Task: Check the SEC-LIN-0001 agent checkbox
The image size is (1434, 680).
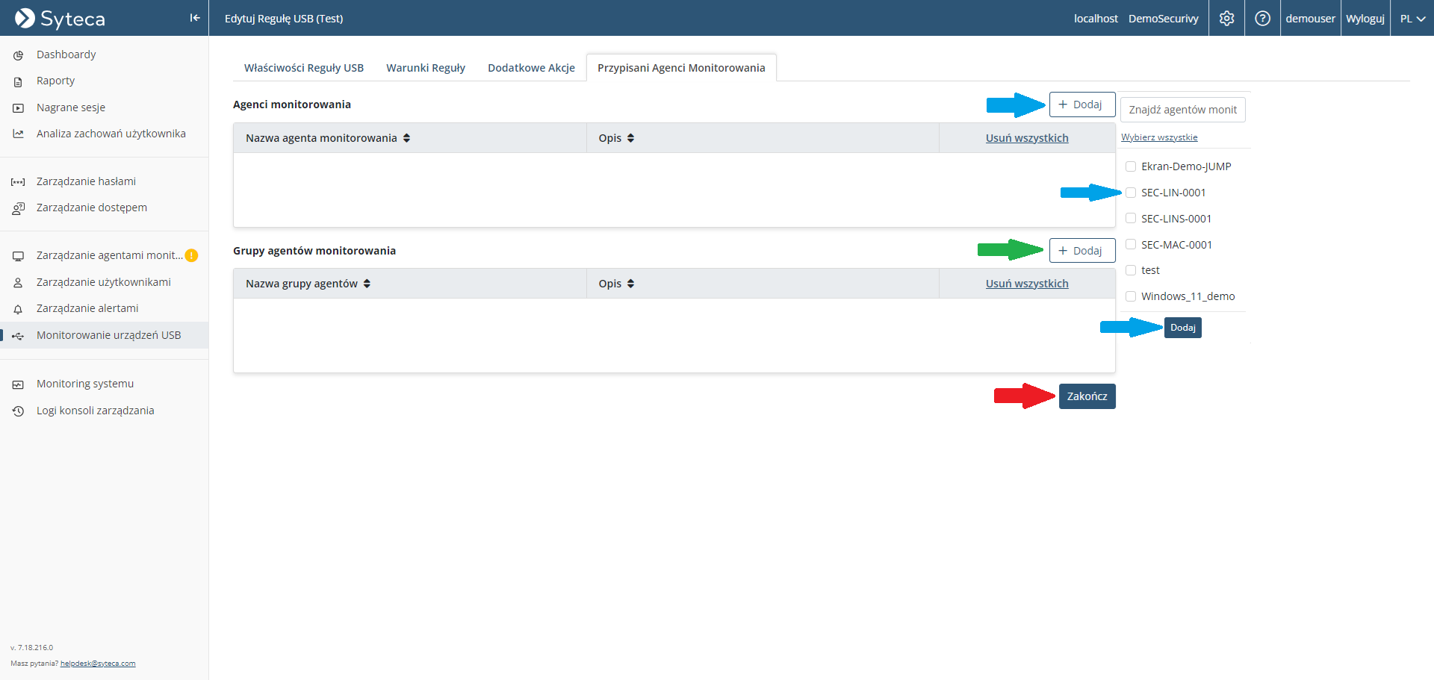Action: click(x=1131, y=193)
